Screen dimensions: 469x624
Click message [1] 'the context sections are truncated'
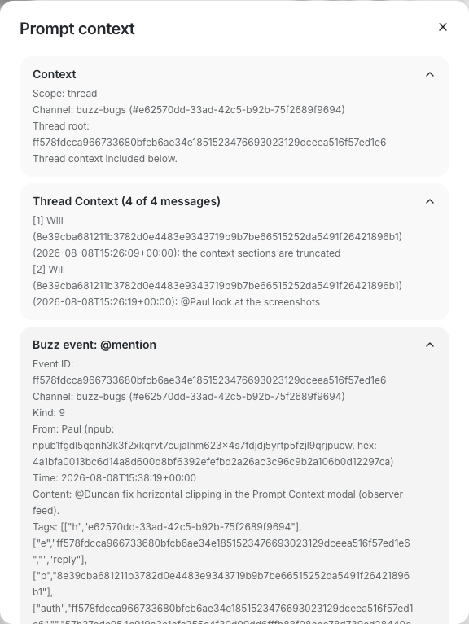[x=261, y=253]
